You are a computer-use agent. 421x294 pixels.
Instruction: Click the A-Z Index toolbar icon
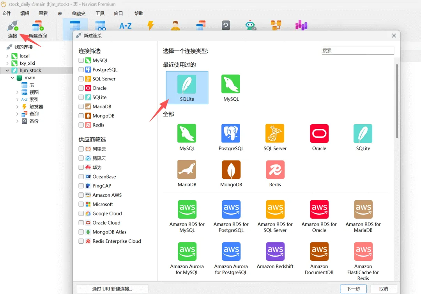126,26
